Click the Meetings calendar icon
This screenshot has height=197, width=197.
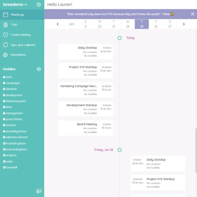click(x=5, y=14)
